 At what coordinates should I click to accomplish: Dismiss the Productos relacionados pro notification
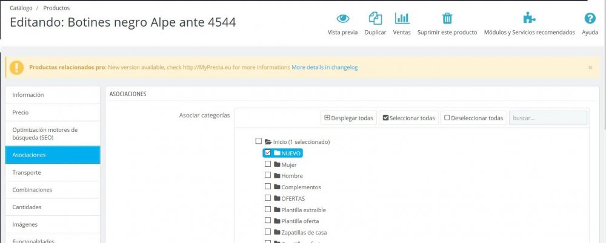point(590,68)
